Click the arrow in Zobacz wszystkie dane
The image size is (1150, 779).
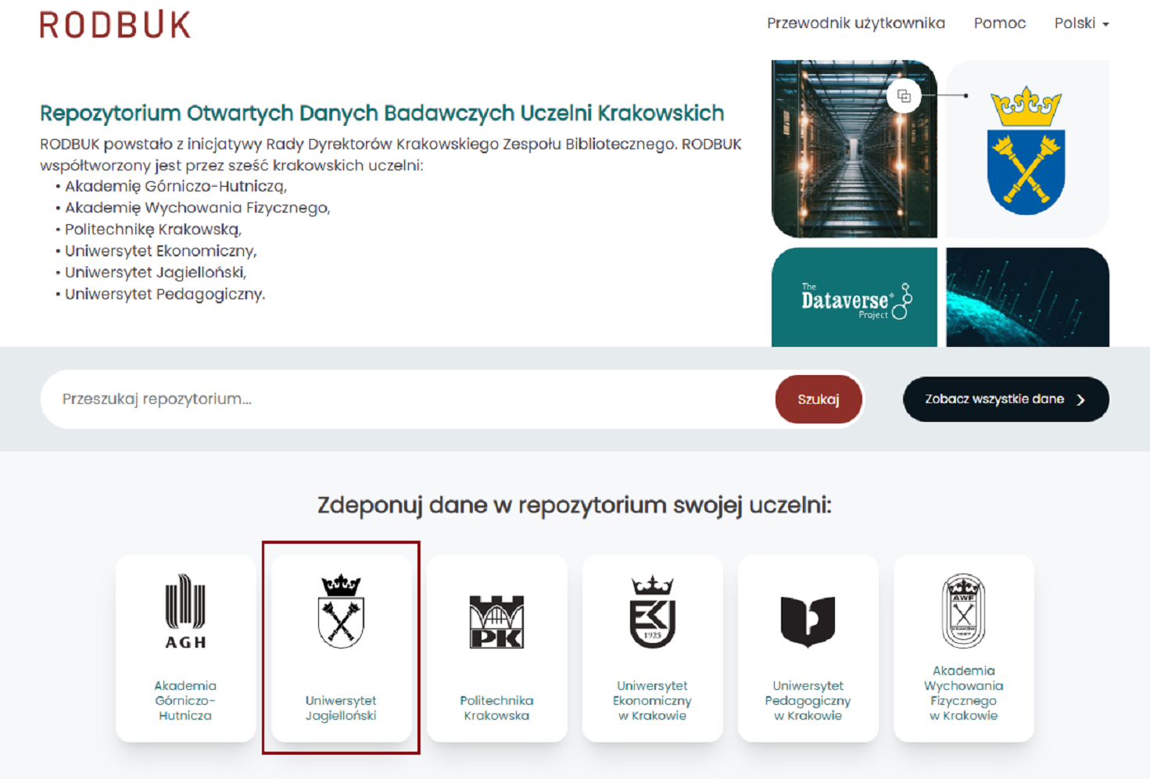pos(1081,400)
